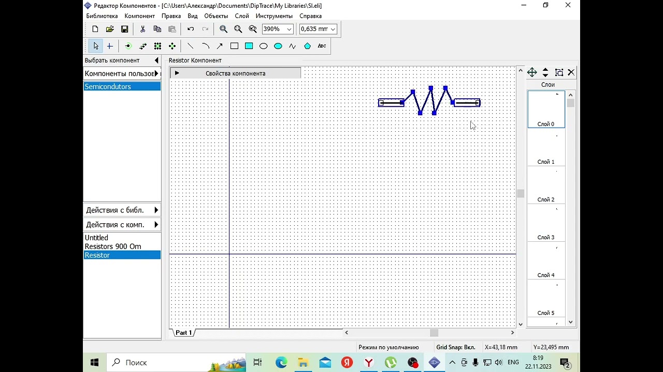Select the ABC text tool
Viewport: 663px width, 372px height.
pyautogui.click(x=322, y=46)
